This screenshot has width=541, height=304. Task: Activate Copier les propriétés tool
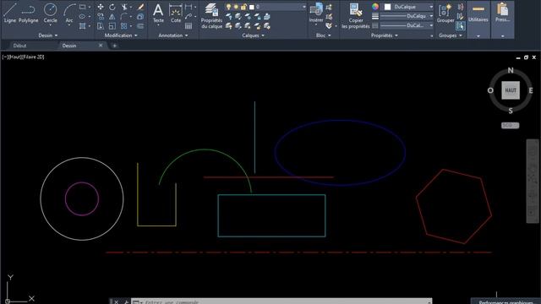tap(355, 16)
